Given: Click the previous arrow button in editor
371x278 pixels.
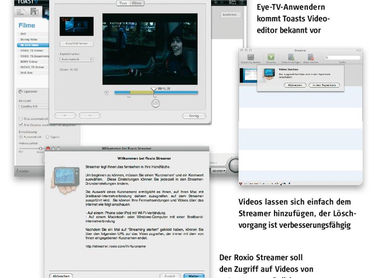Looking at the screenshot, I should coord(65,115).
